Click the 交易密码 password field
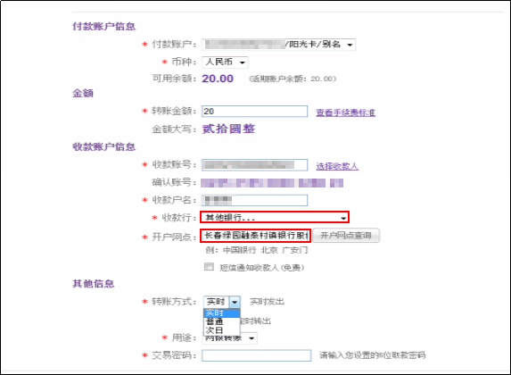The image size is (511, 375). [x=257, y=355]
